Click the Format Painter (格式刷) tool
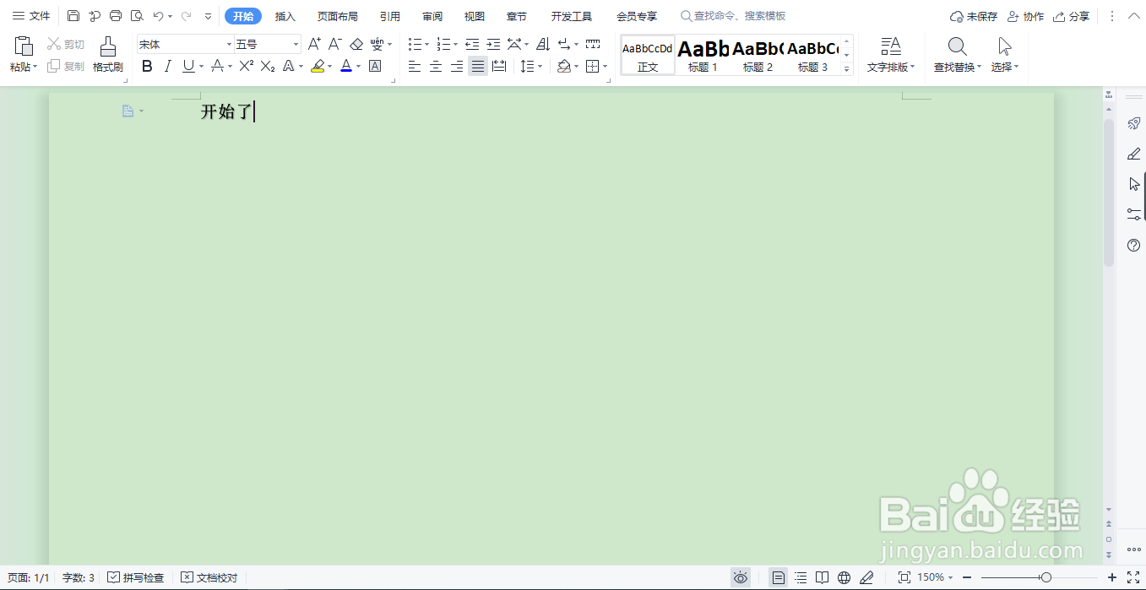 pos(108,54)
